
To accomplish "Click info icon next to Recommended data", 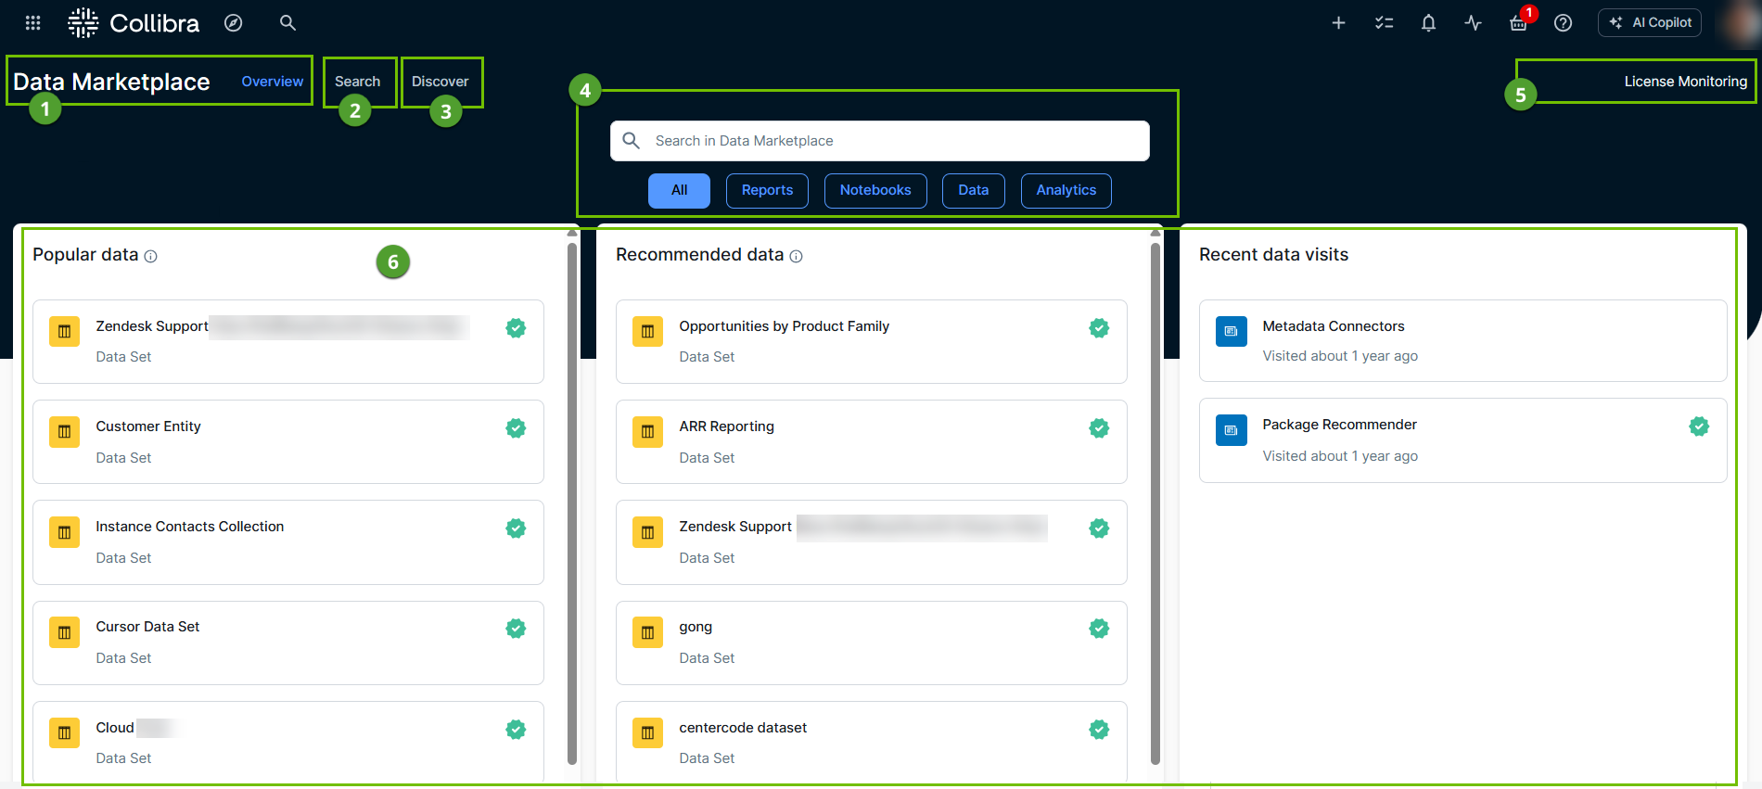I will [796, 256].
